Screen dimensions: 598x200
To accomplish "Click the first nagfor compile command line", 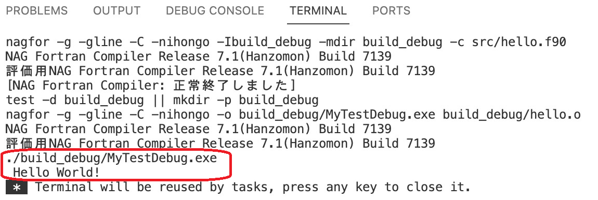I will pos(285,42).
